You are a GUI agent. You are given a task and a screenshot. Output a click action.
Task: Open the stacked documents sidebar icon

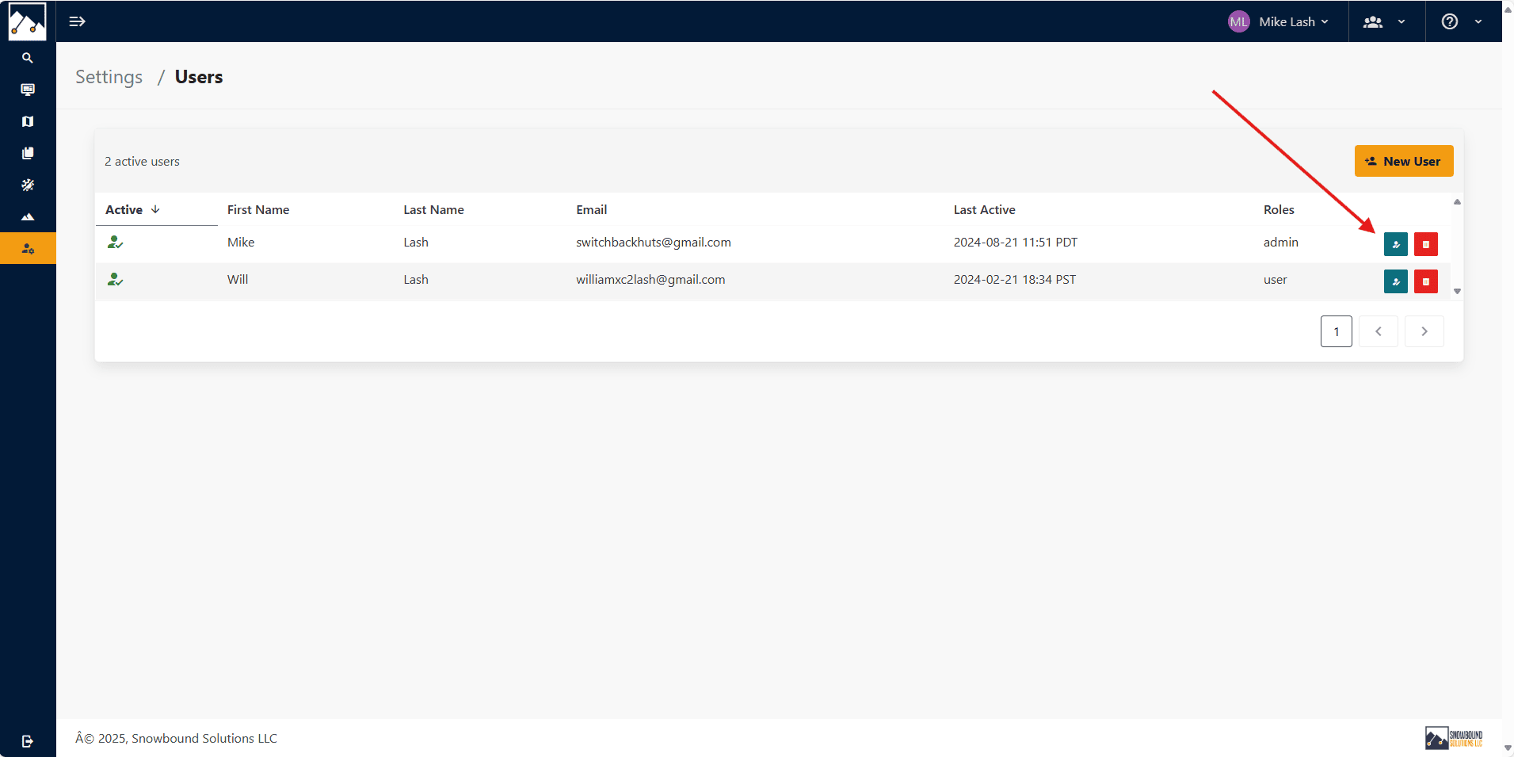click(28, 153)
